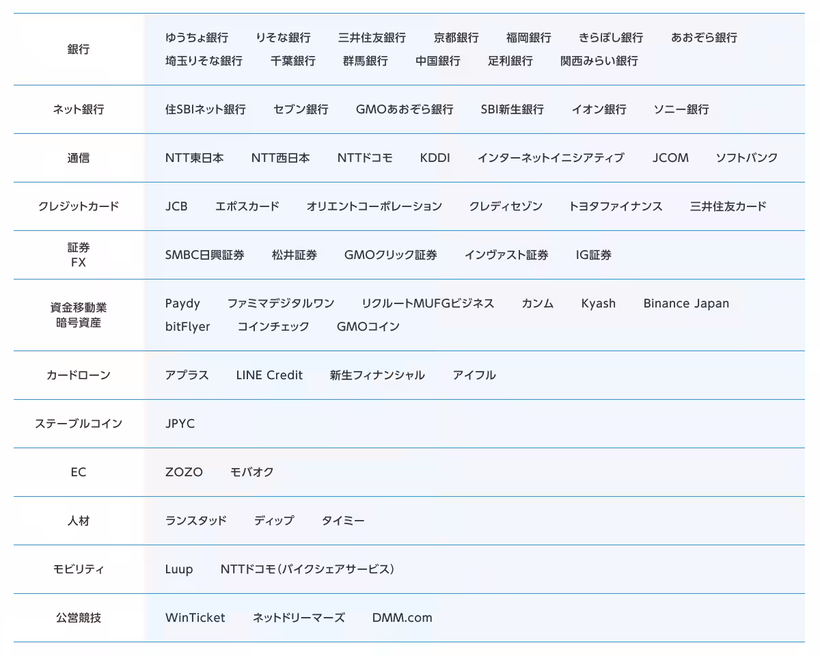
Task: Click きらぼし銀行 entry
Action: pyautogui.click(x=611, y=38)
